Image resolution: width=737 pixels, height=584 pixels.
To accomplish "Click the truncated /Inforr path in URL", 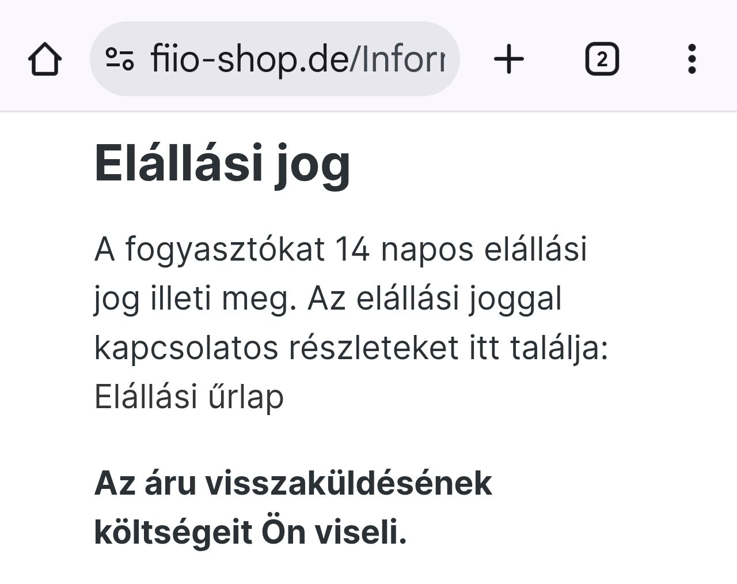I will pyautogui.click(x=403, y=59).
